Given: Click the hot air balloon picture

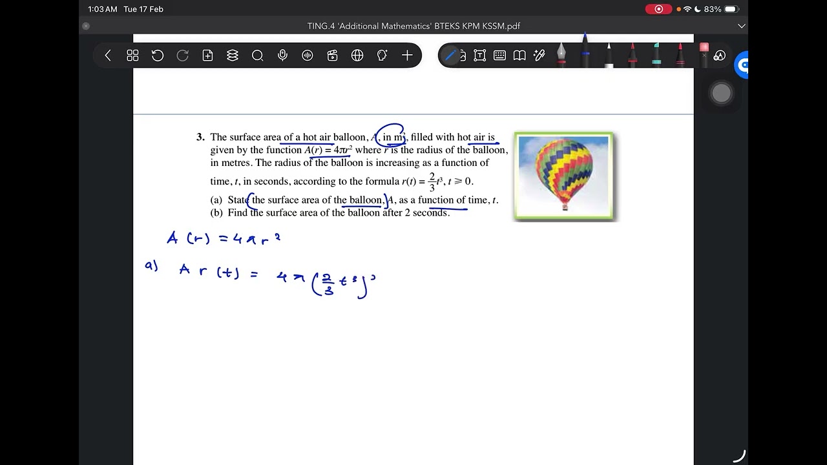Looking at the screenshot, I should (x=565, y=176).
